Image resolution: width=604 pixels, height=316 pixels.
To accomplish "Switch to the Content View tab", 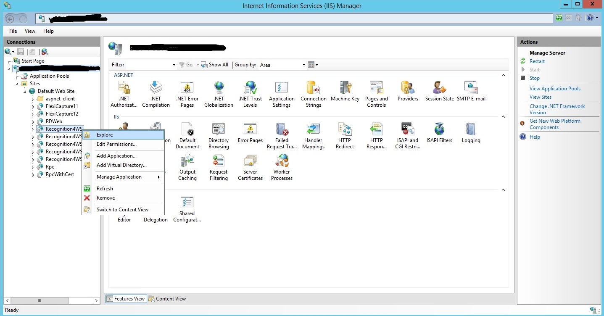I will (x=167, y=299).
